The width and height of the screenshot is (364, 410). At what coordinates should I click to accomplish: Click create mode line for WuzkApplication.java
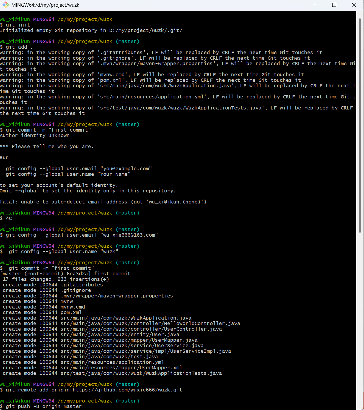(97, 318)
